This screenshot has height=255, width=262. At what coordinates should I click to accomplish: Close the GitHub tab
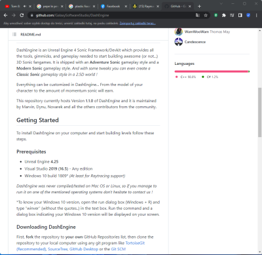click(x=189, y=7)
